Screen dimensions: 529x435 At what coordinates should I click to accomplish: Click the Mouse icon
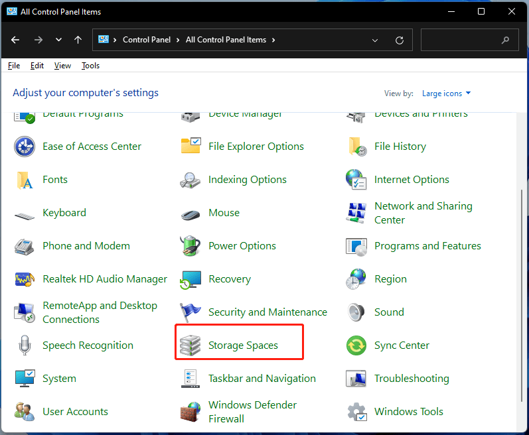tap(190, 215)
